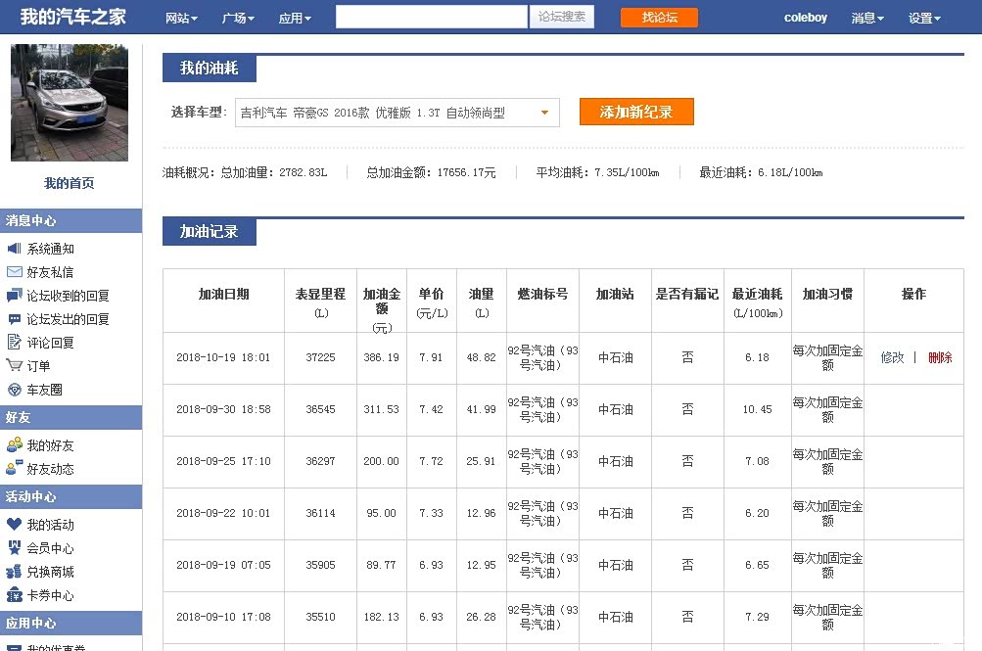Click the 会员中心 medal icon
The width and height of the screenshot is (982, 651).
14,548
